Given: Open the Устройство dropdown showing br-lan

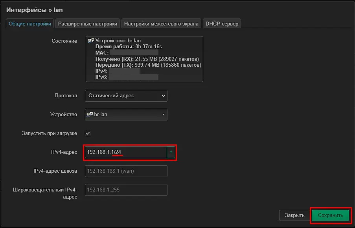Looking at the screenshot, I should click(126, 115).
